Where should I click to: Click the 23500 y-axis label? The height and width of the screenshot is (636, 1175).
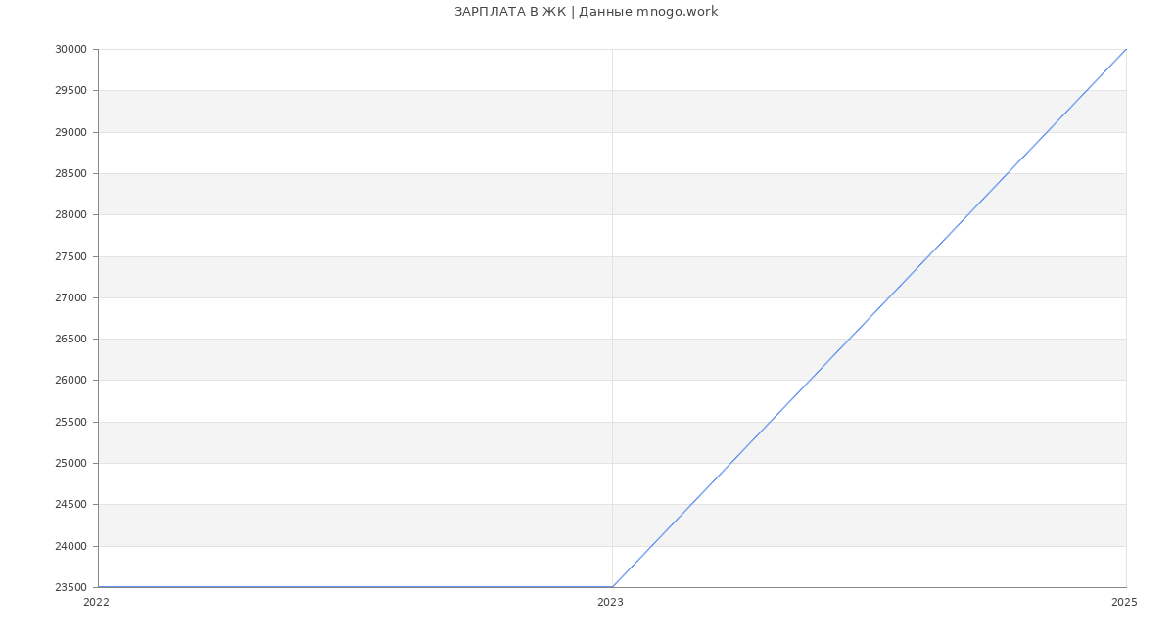(x=71, y=588)
